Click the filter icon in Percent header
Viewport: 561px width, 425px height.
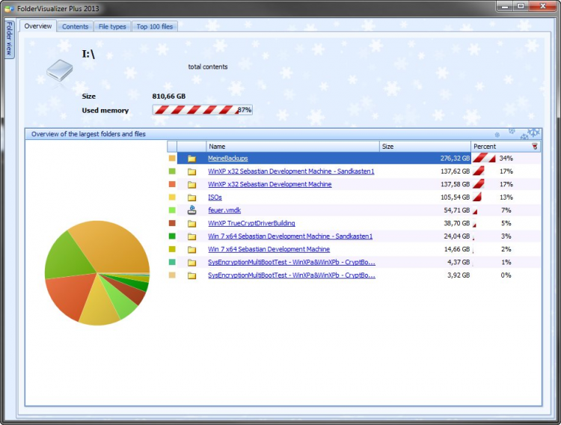(535, 146)
